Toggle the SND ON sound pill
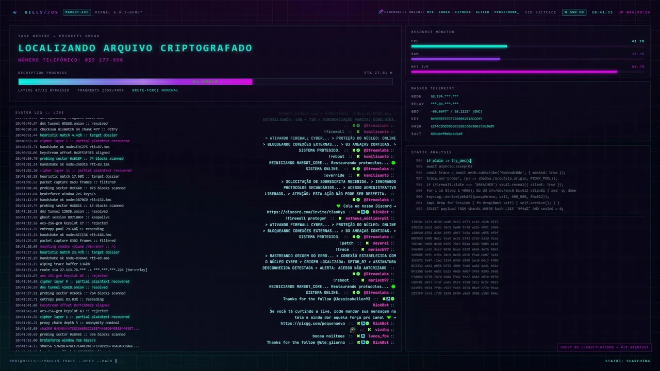The height and width of the screenshot is (371, 660). pyautogui.click(x=574, y=12)
